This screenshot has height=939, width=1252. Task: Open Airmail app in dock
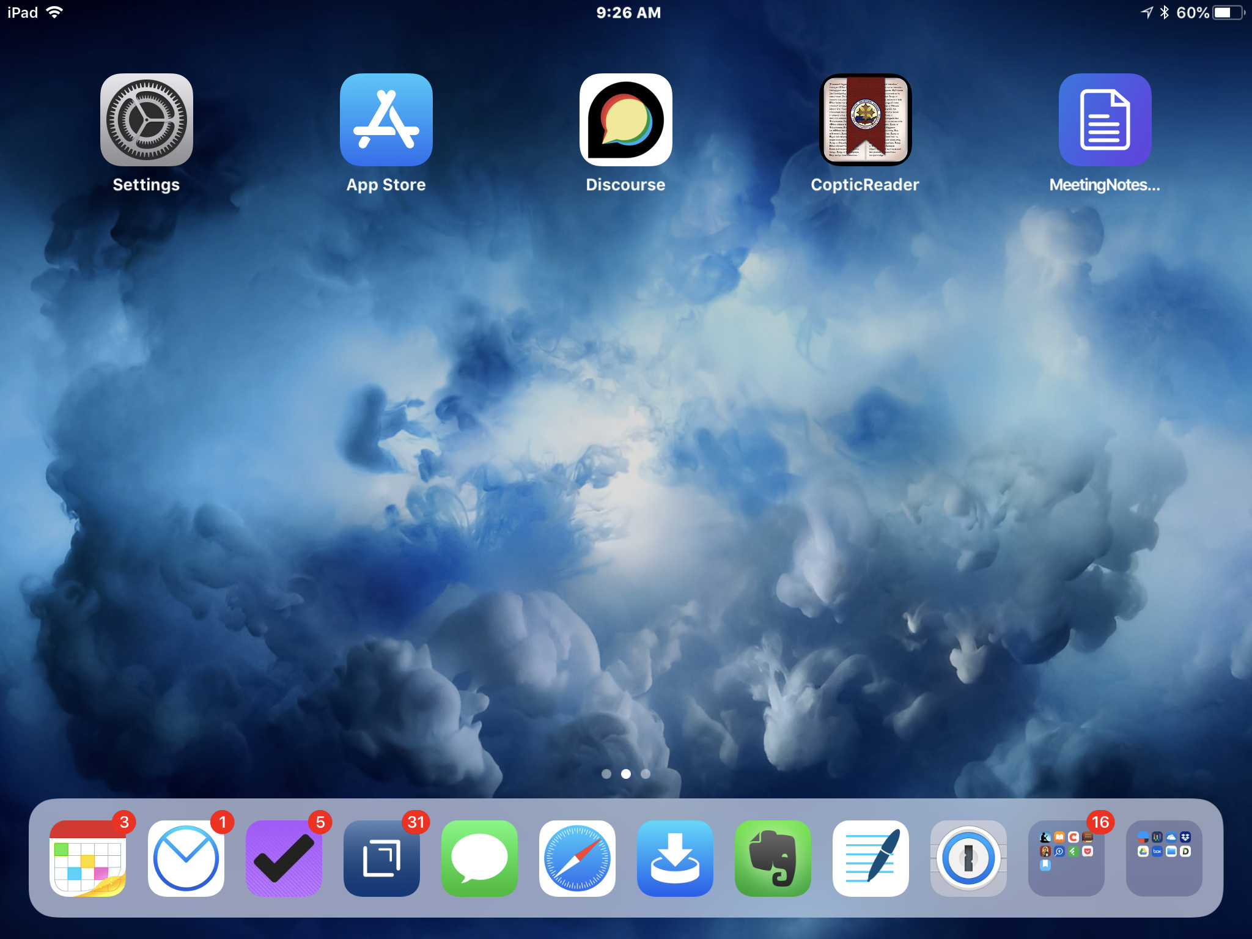[186, 858]
